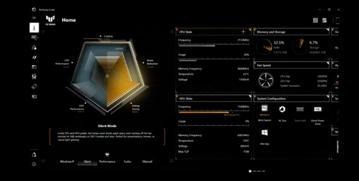Click the CPU Stats panel header
Viewport: 359px width, 181px height.
214,32
